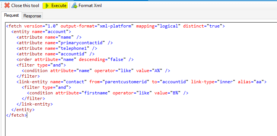Click the distinct="true" attribute text
The image size is (277, 136).
pyautogui.click(x=203, y=26)
